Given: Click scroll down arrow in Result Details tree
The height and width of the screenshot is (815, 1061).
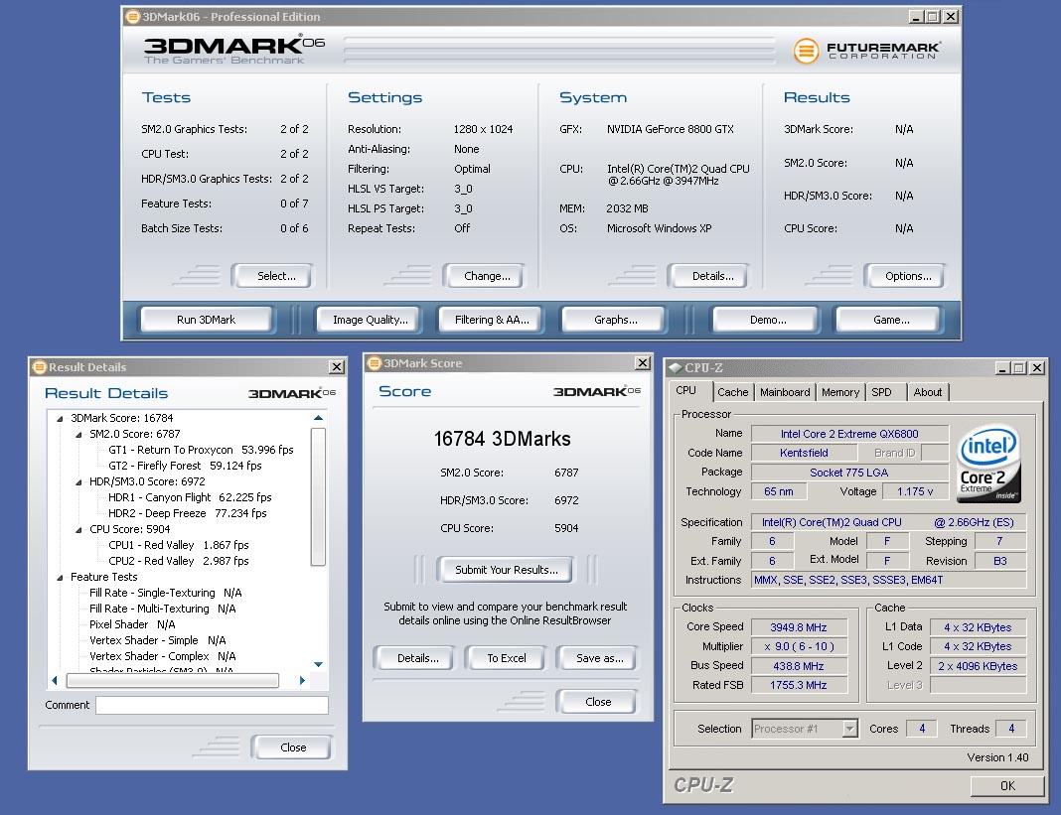Looking at the screenshot, I should [318, 664].
